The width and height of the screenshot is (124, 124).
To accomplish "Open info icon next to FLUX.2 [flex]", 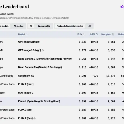I will 35,118.
